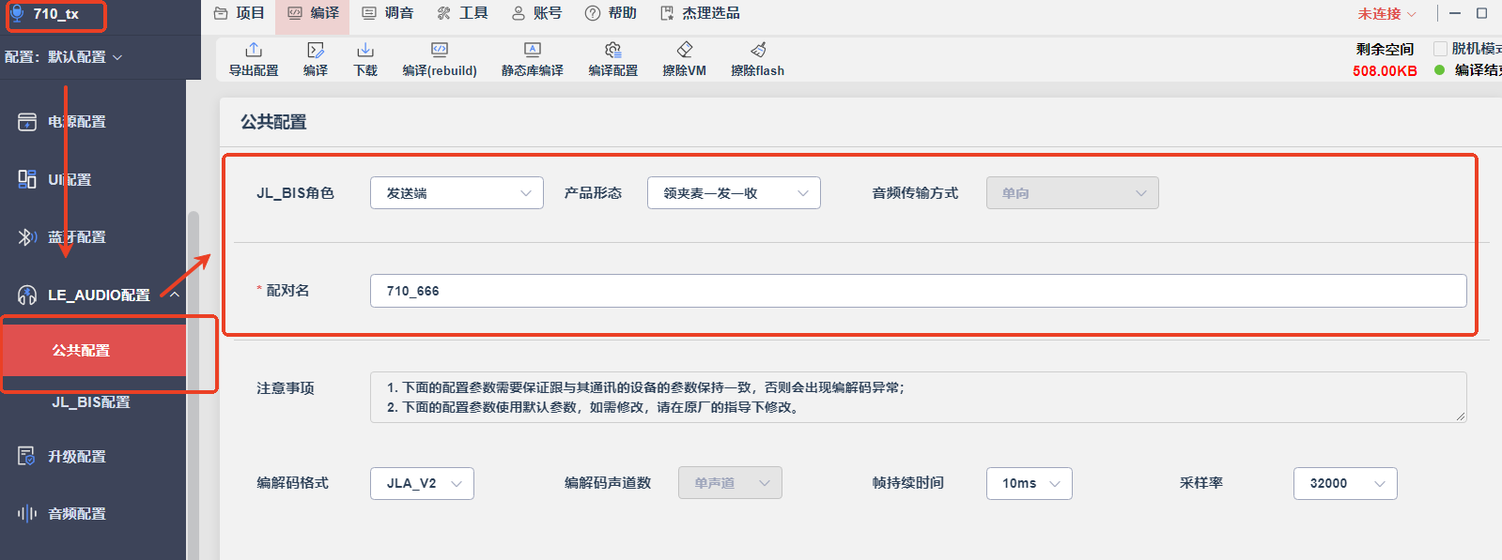Open the 杰理选品 menu item
Viewport: 1502px width, 560px height.
700,13
